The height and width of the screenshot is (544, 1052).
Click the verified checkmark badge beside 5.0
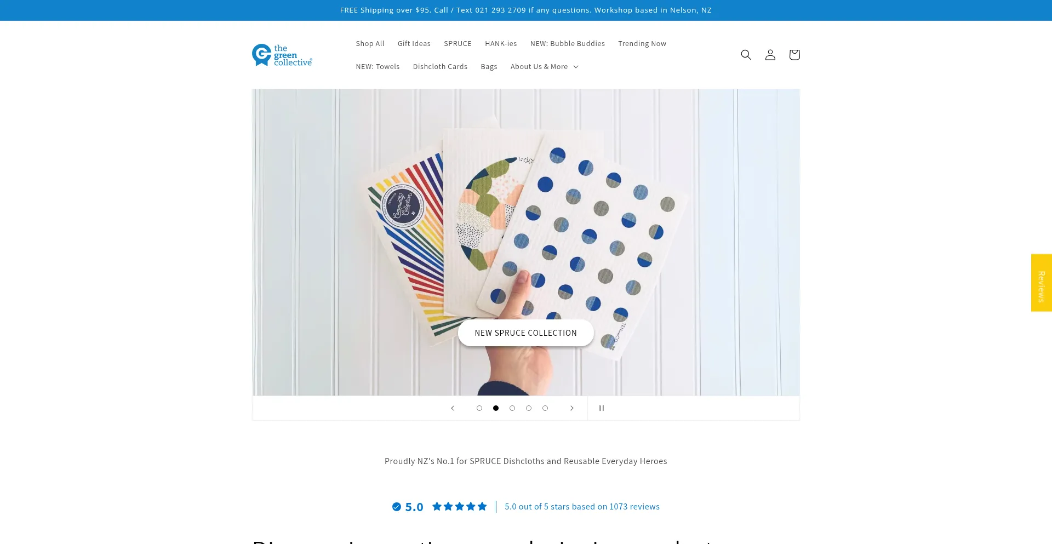click(397, 507)
